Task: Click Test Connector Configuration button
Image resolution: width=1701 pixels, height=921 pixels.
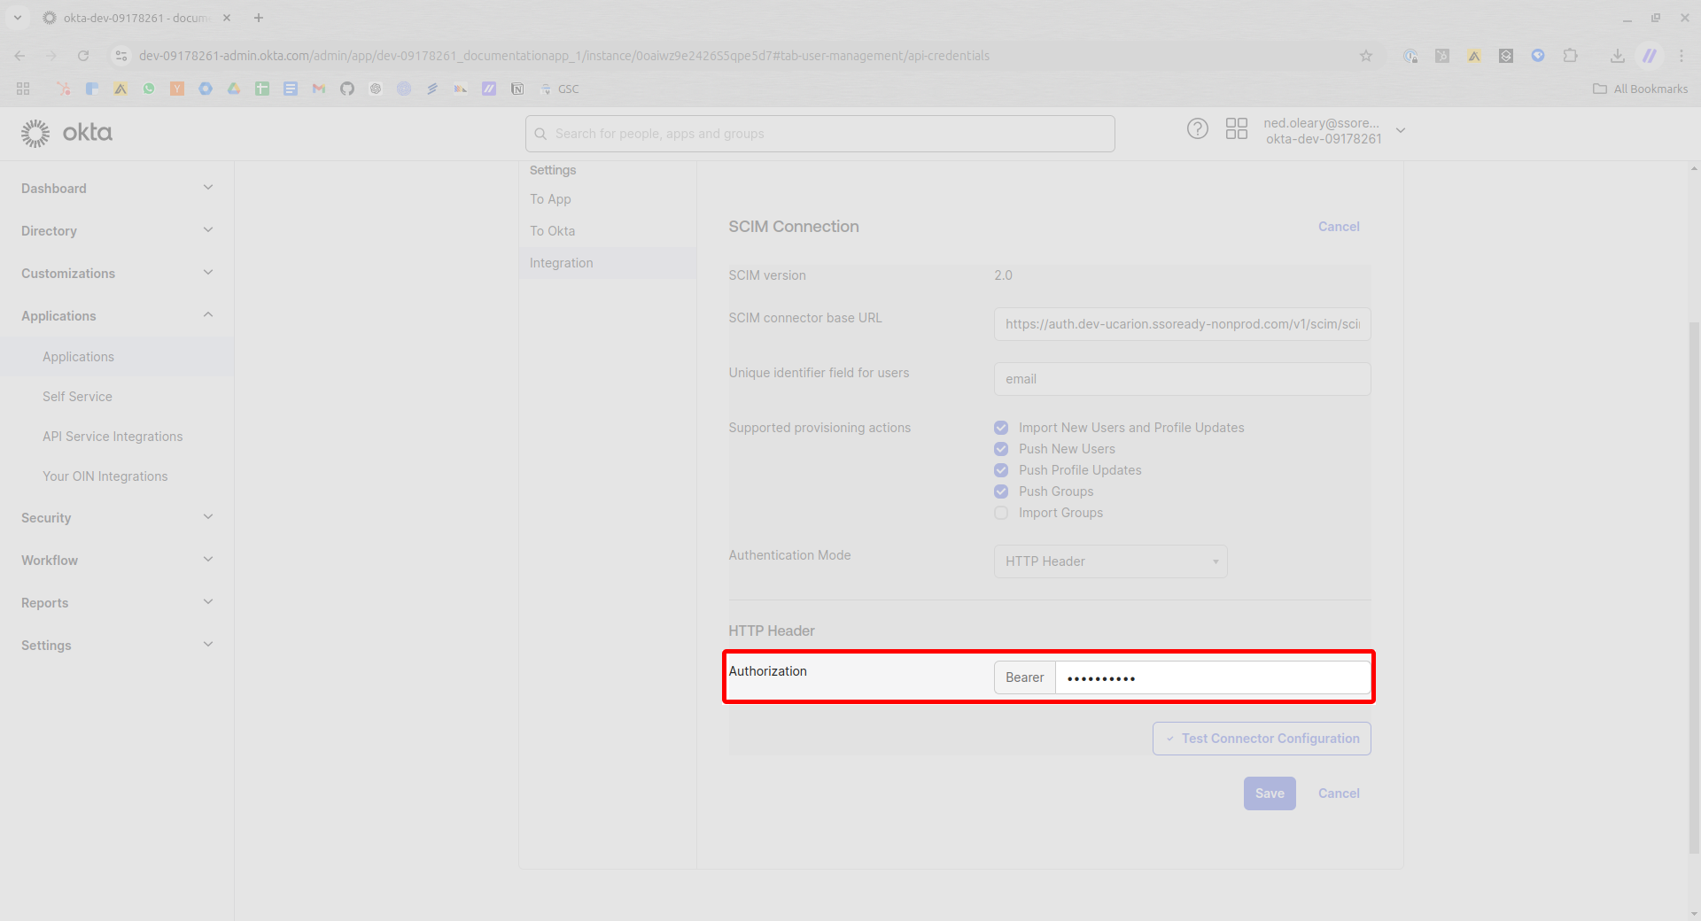Action: (x=1262, y=739)
